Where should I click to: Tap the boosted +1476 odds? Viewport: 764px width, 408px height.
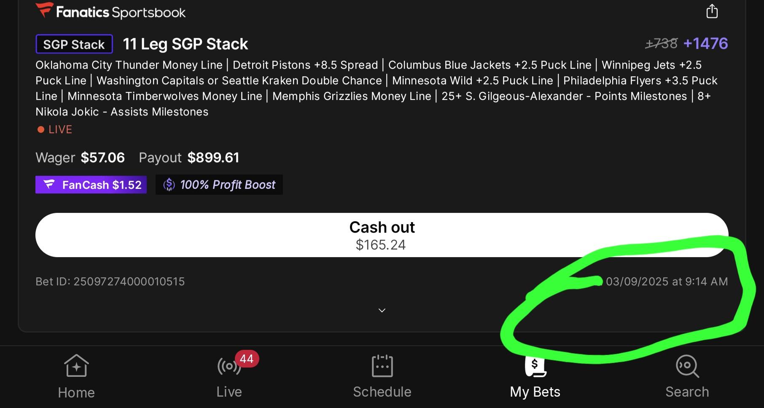pyautogui.click(x=705, y=43)
